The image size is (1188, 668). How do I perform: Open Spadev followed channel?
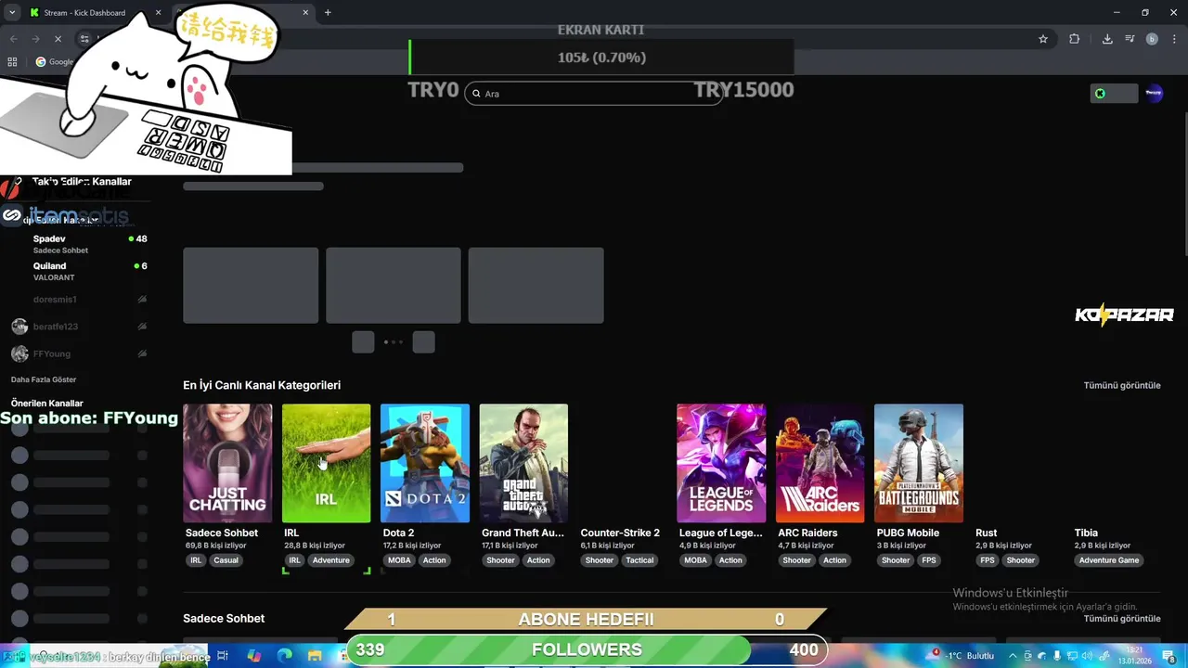click(x=79, y=244)
